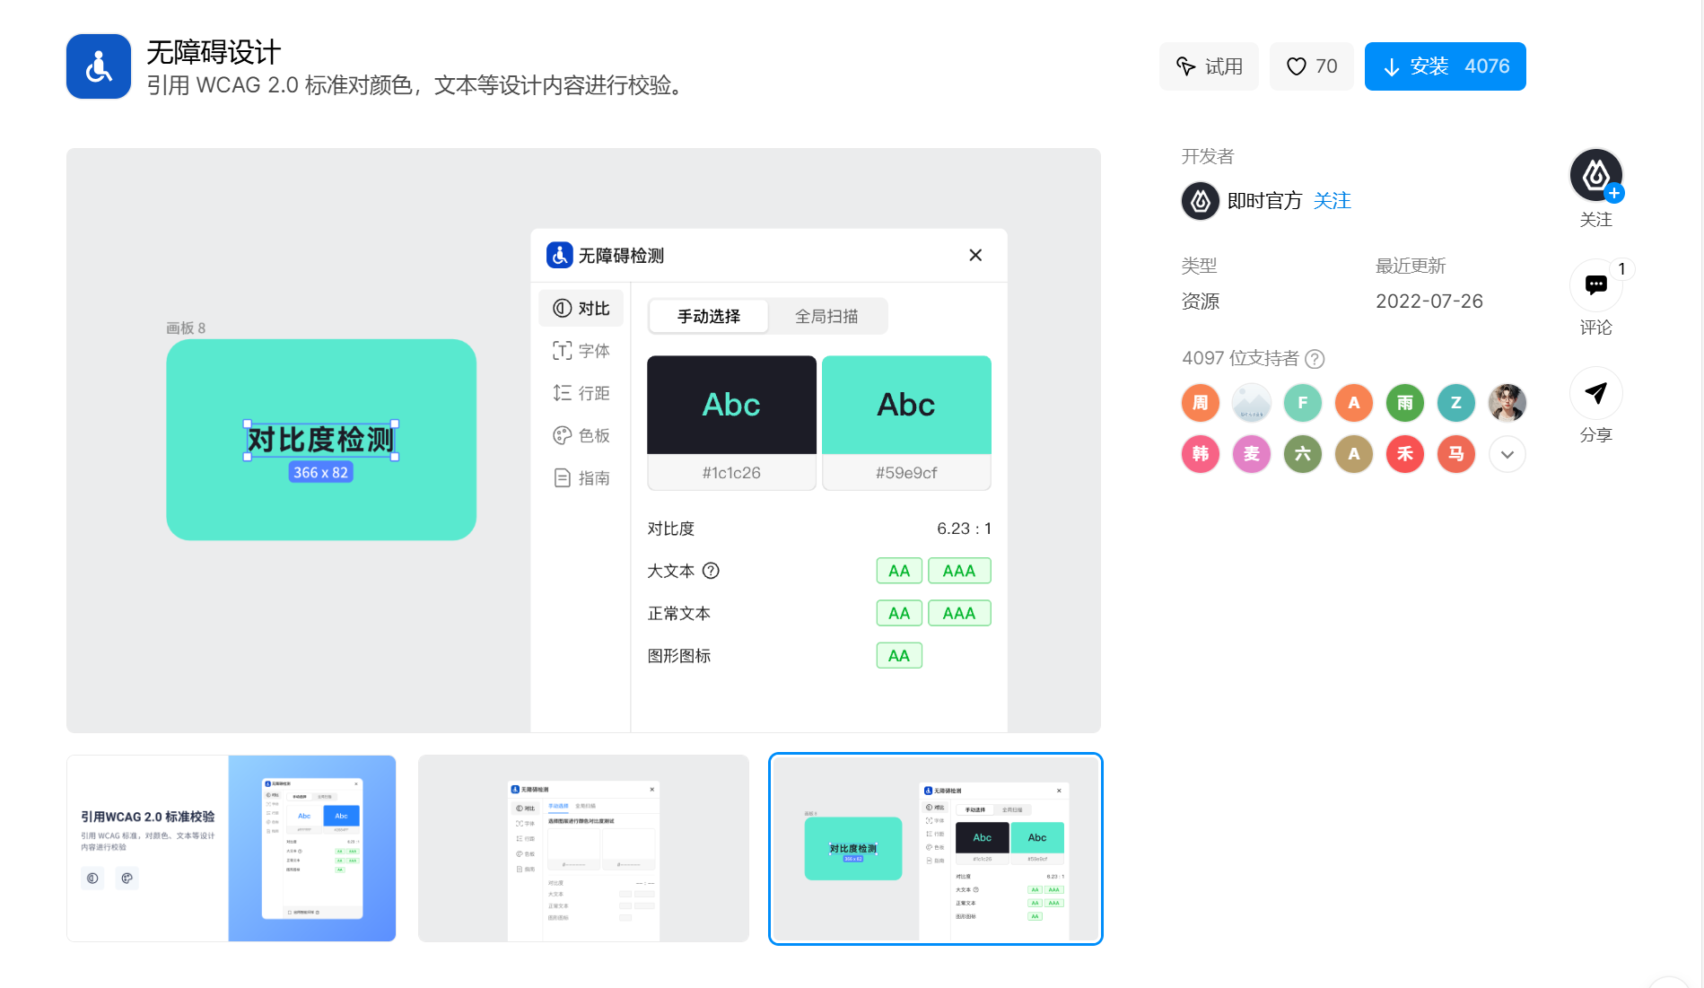Screen dimensions: 1704x988
Task: Click the 无障碍设计 plugin title
Action: pos(214,52)
